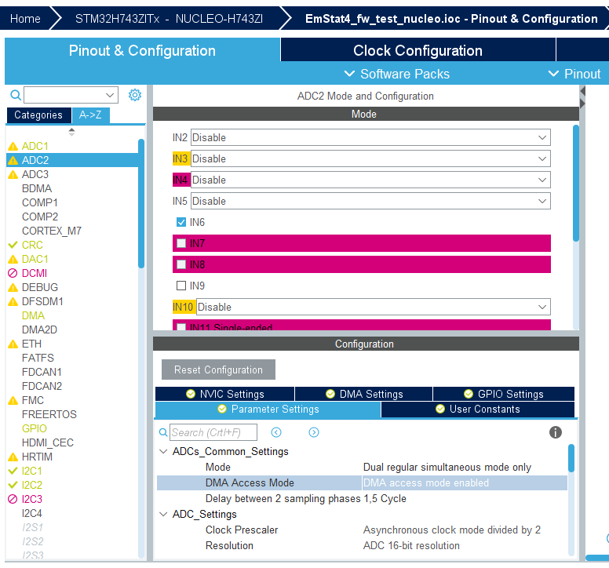Click the Mode panel vertical scrollbar
609x568 pixels.
pos(576,183)
